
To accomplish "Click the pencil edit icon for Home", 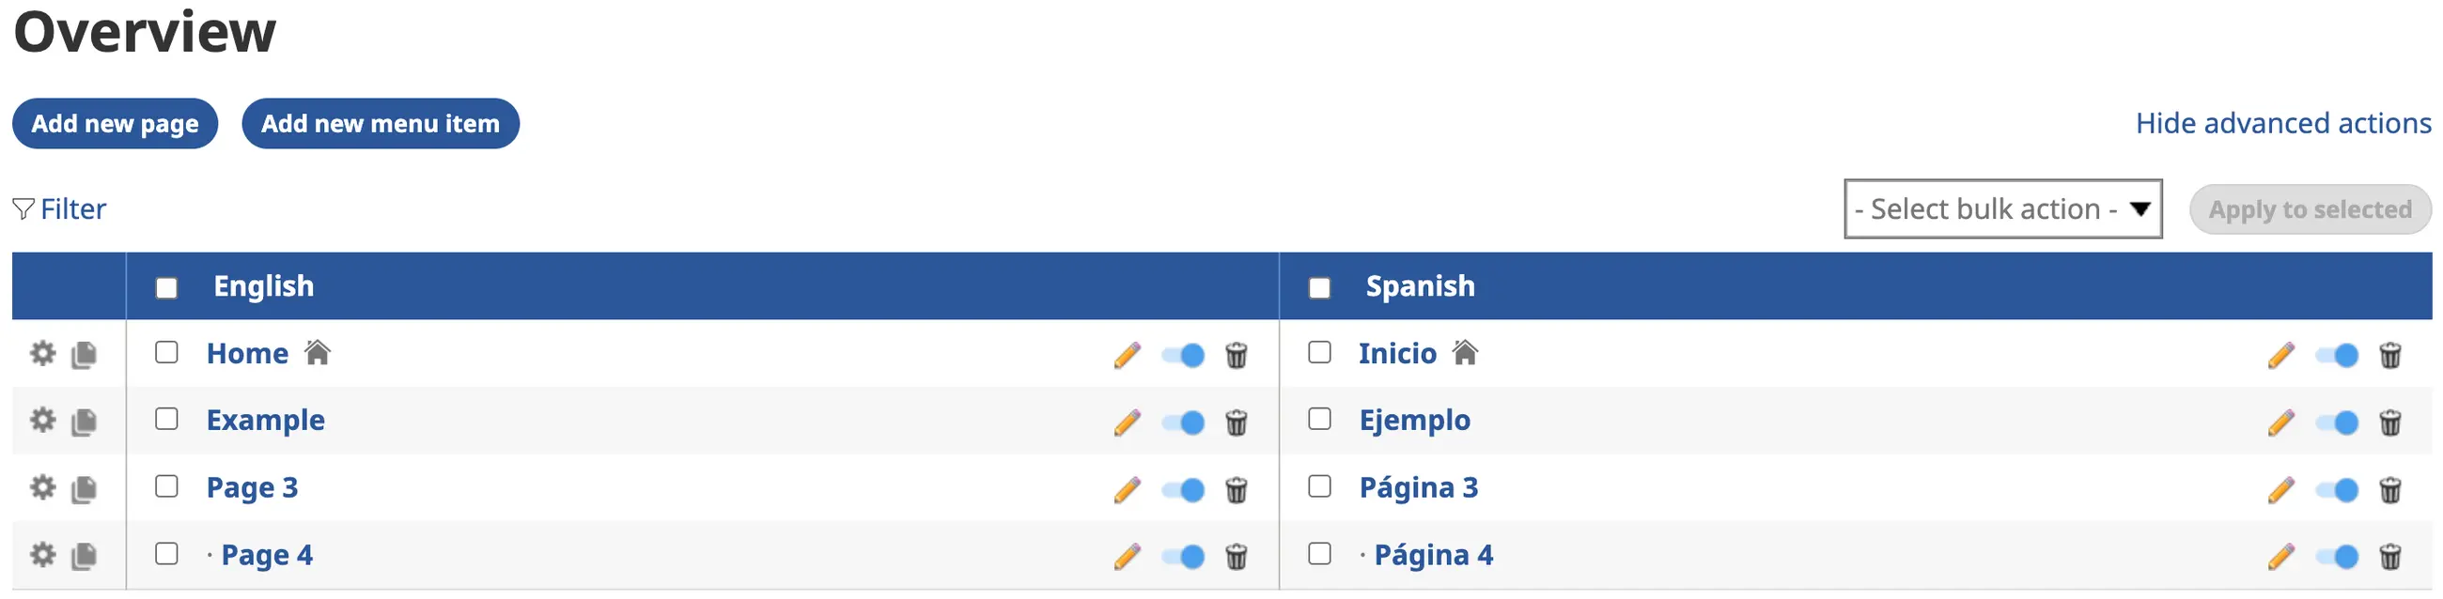I will click(1127, 356).
